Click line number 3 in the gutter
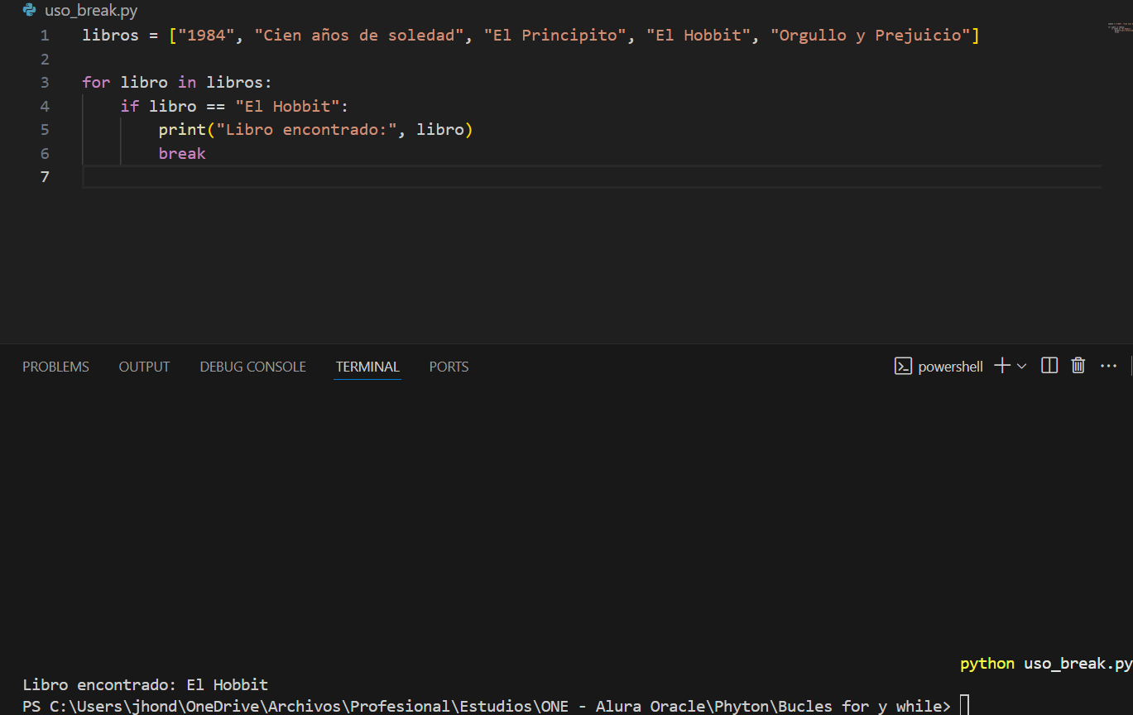Viewport: 1133px width, 715px height. 45,83
